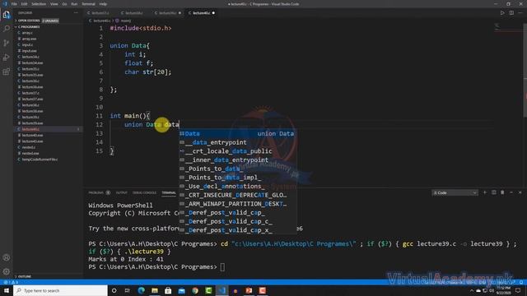527x296 pixels.
Task: Place cursor at the terminal prompt
Action: coord(222,267)
